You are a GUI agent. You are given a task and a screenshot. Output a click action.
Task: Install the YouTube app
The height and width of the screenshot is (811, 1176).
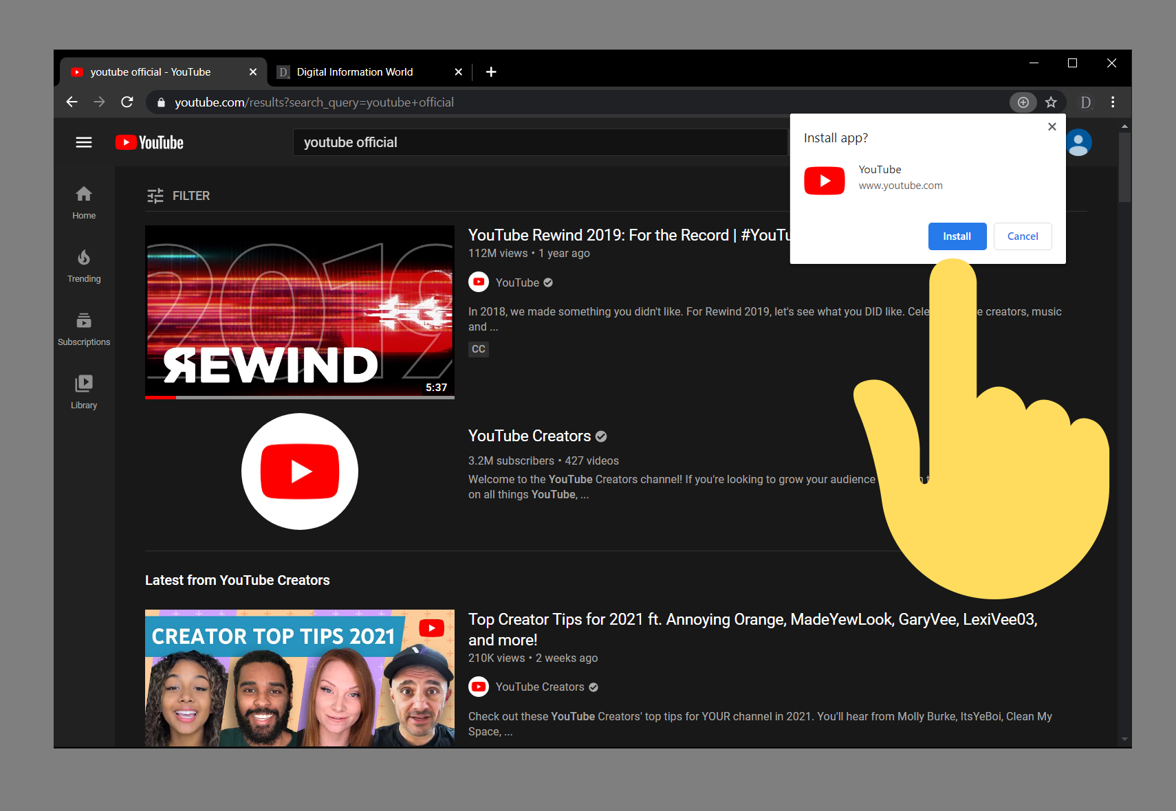tap(957, 236)
